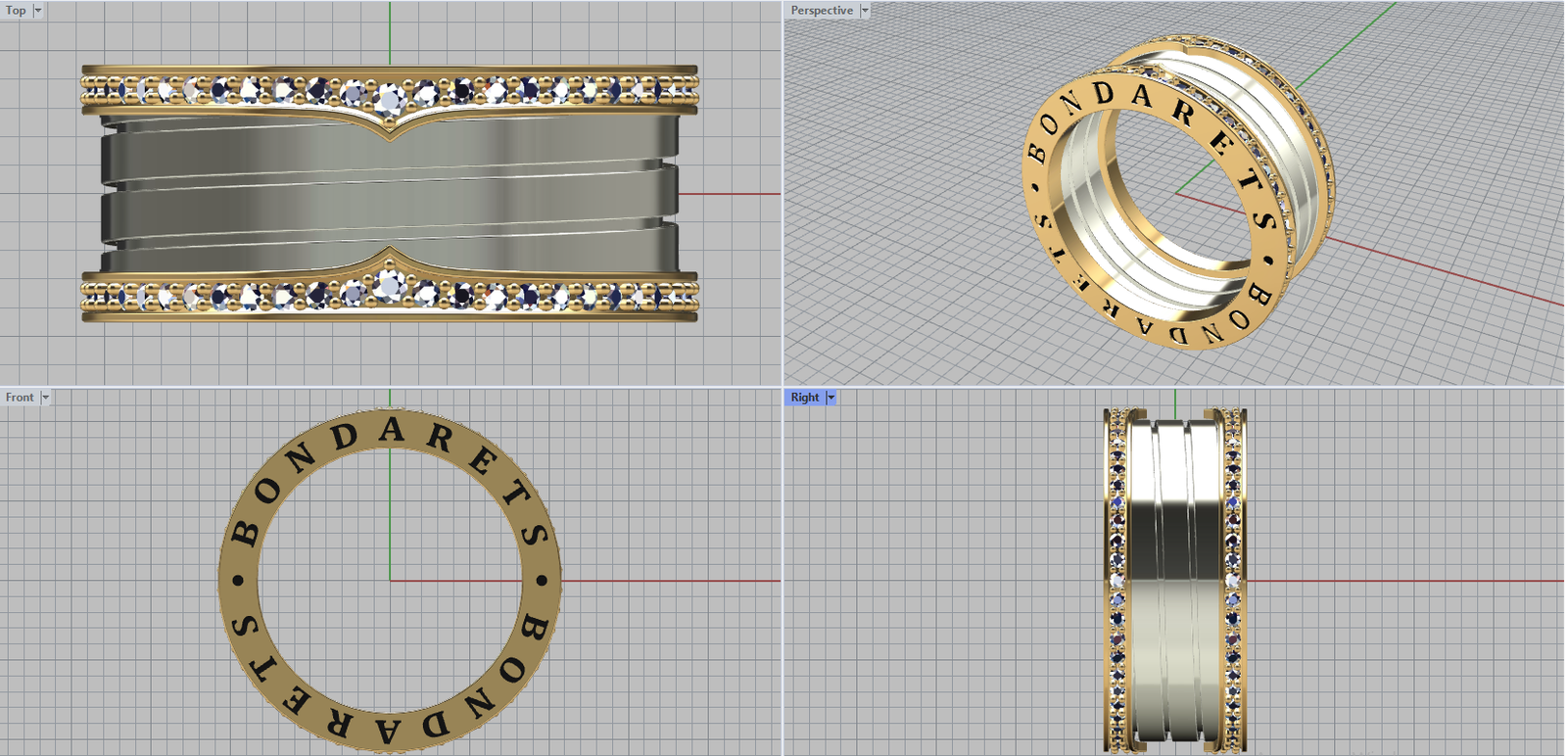The width and height of the screenshot is (1567, 756).
Task: Click the letter A at top of Front view ring
Action: coord(392,431)
